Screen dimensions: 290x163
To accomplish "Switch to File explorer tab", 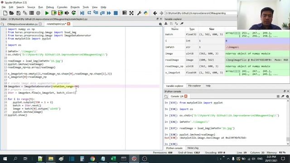I will [194, 86].
